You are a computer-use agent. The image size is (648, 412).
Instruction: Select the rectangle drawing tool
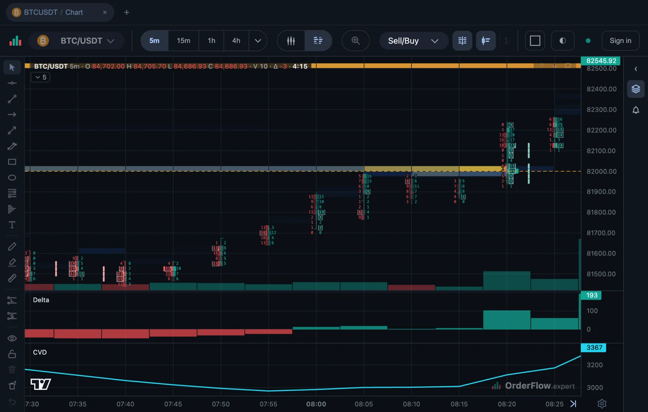click(12, 162)
